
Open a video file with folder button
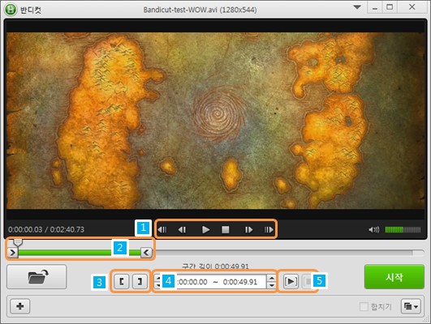click(37, 277)
